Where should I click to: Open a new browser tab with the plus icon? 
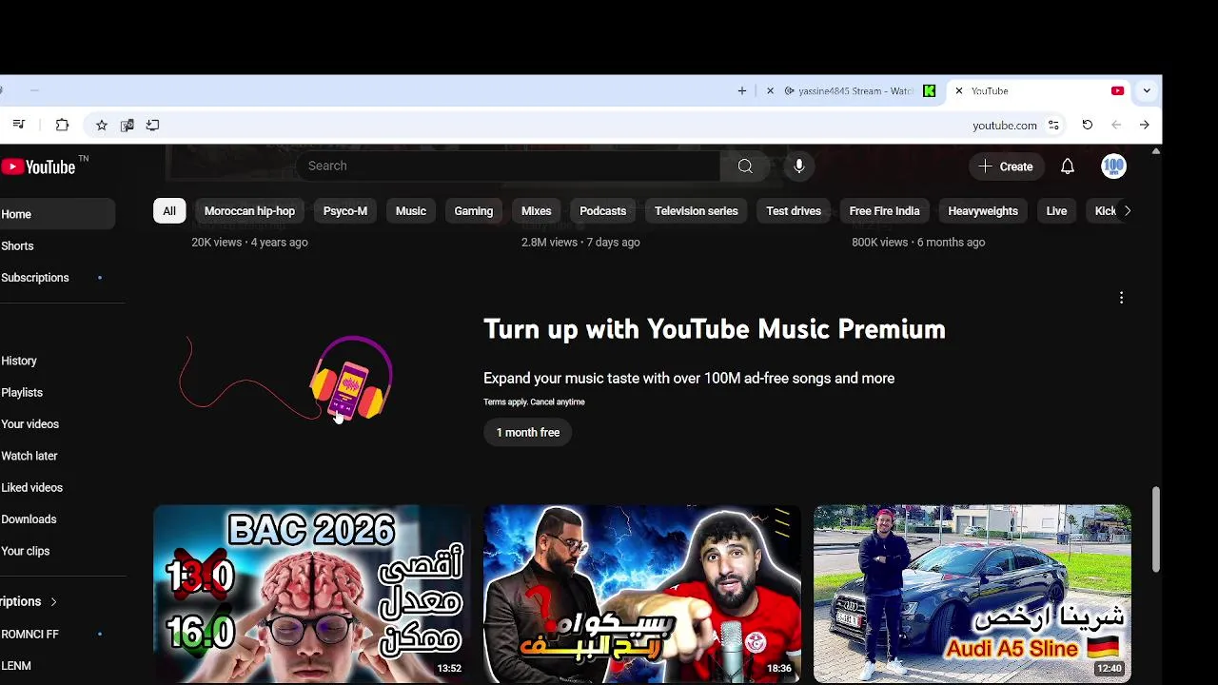(x=742, y=91)
